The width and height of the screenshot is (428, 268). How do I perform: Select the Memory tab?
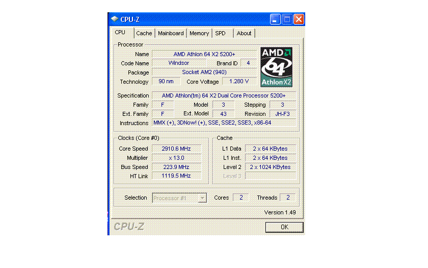pyautogui.click(x=199, y=33)
